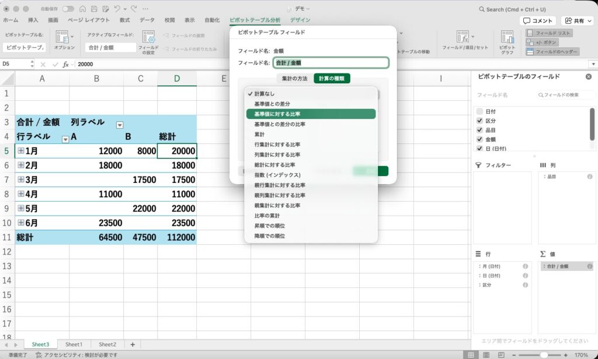Click the confirm checkmark in formula bar
Image resolution: width=598 pixels, height=359 pixels.
tap(55, 64)
